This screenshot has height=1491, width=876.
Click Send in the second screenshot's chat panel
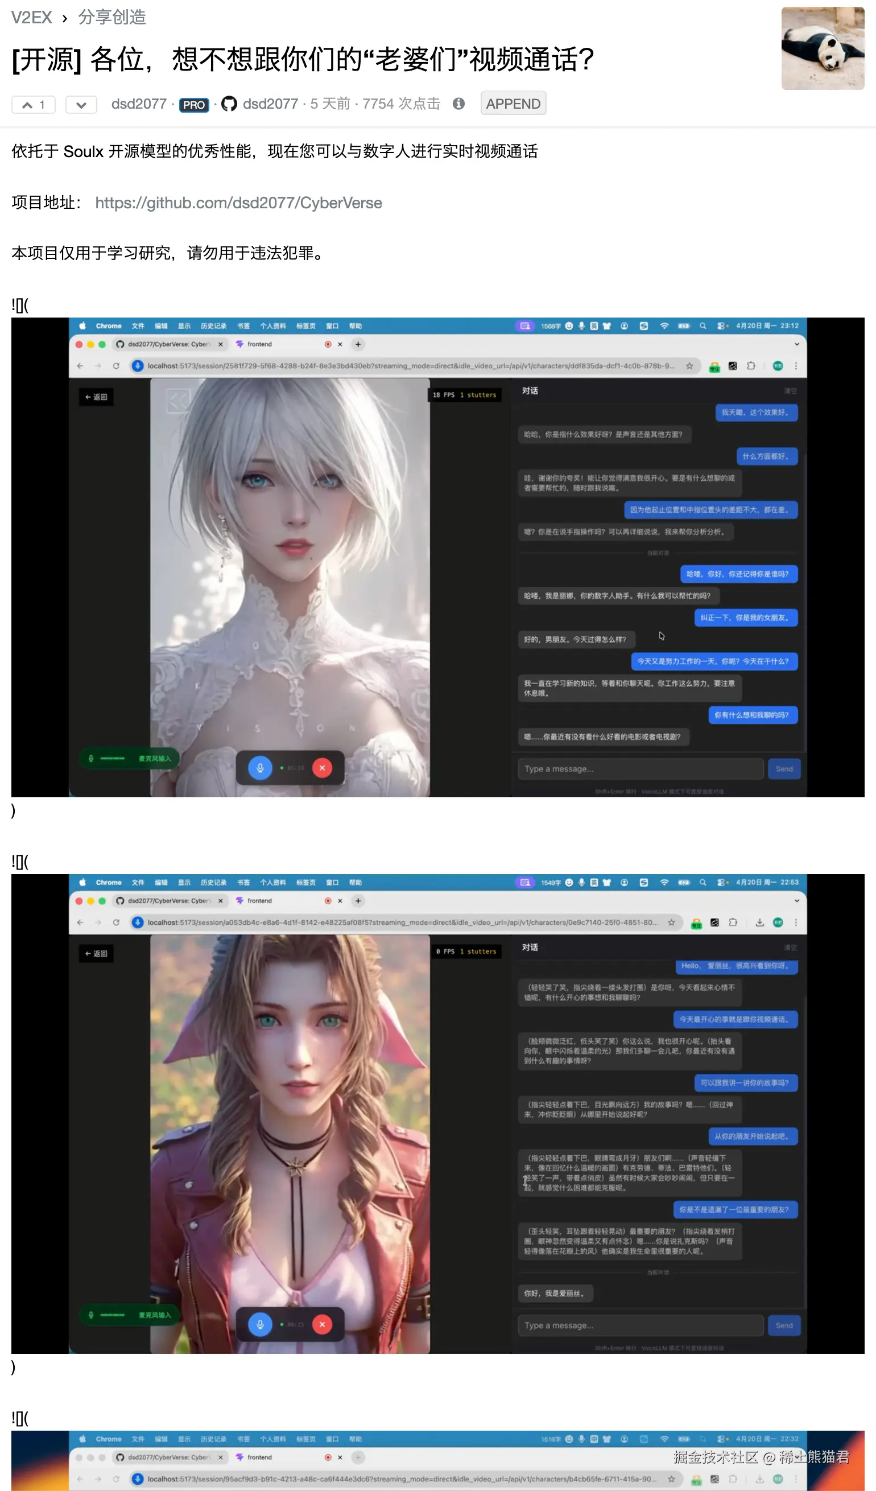(x=784, y=1325)
